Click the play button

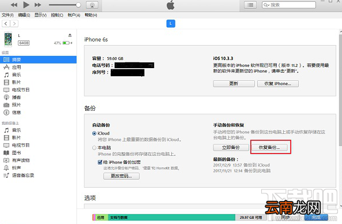click(26, 5)
